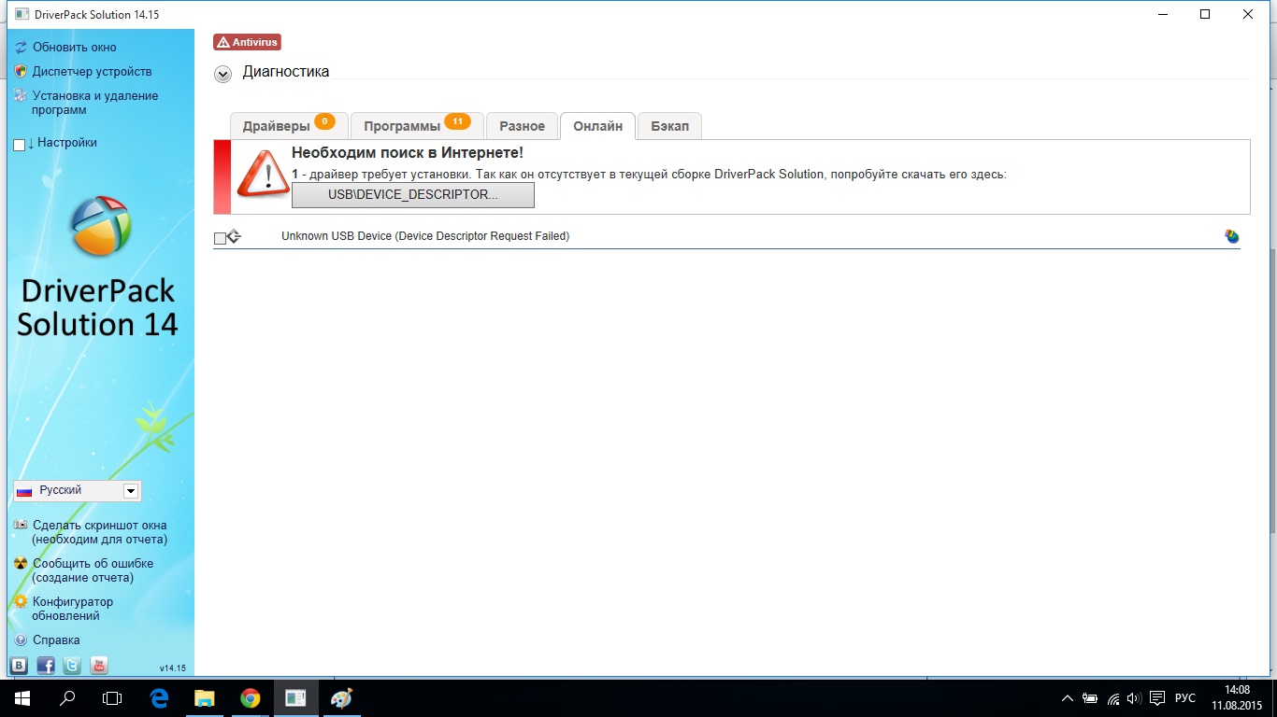Click the colored search icon in the Unknown USB Device row
This screenshot has height=717, width=1277.
1232,236
